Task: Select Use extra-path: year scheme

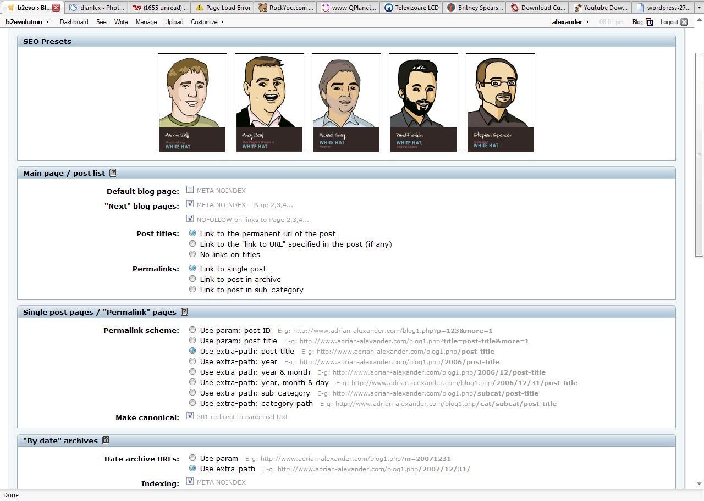Action: point(193,361)
